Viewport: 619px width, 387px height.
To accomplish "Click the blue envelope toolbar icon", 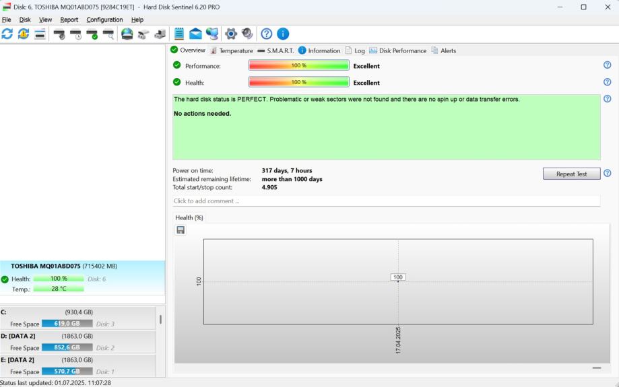I will [195, 34].
